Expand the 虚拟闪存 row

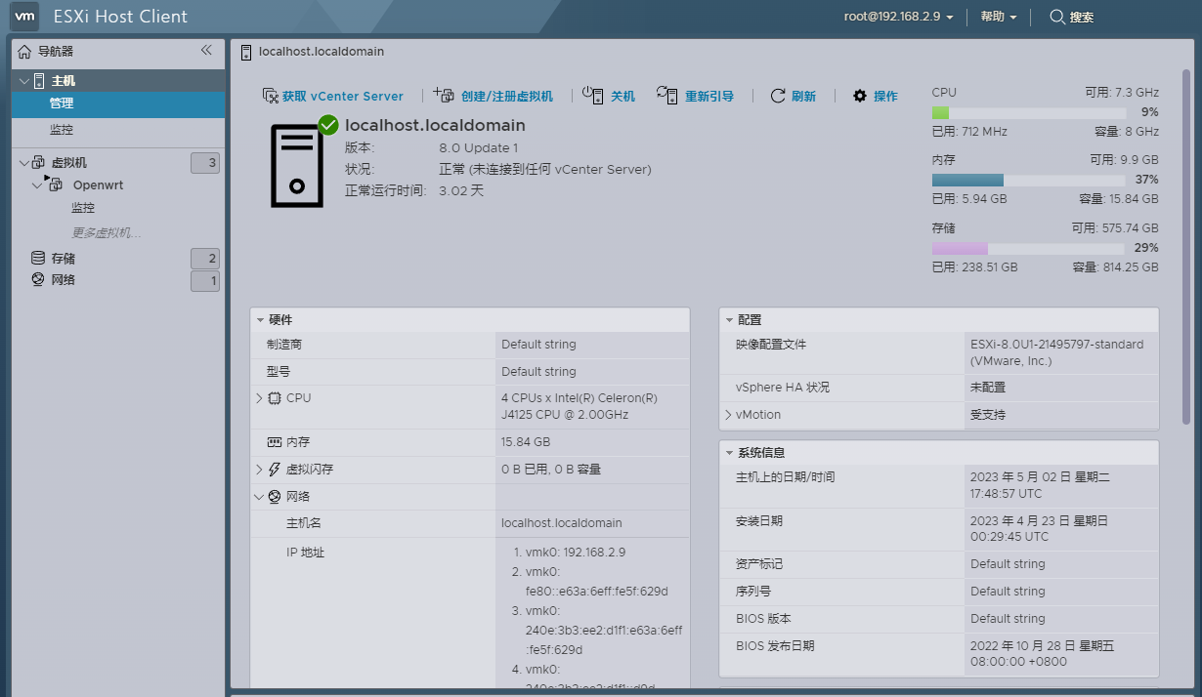click(259, 470)
